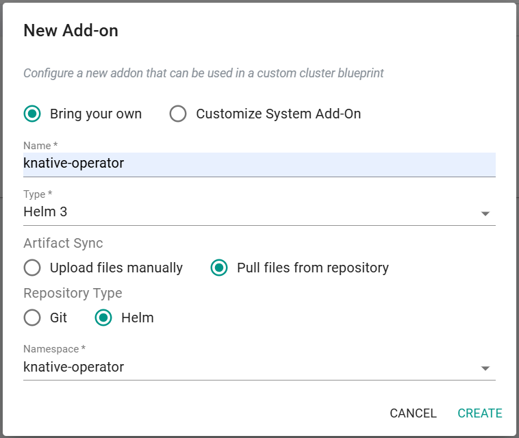Screen dimensions: 519x438
Task: Open the Namespace dropdown
Action: (x=259, y=367)
